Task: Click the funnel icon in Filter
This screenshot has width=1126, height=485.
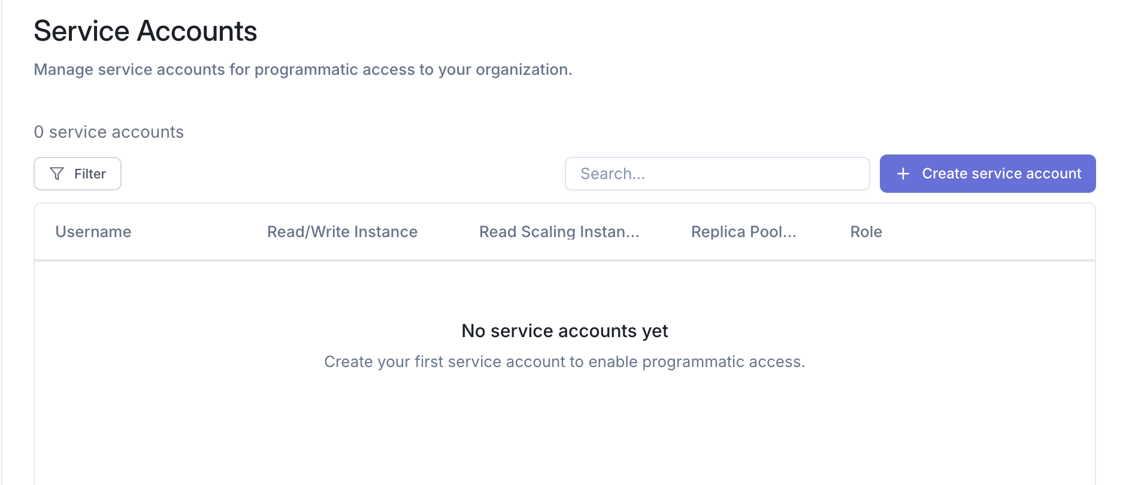Action: (57, 174)
